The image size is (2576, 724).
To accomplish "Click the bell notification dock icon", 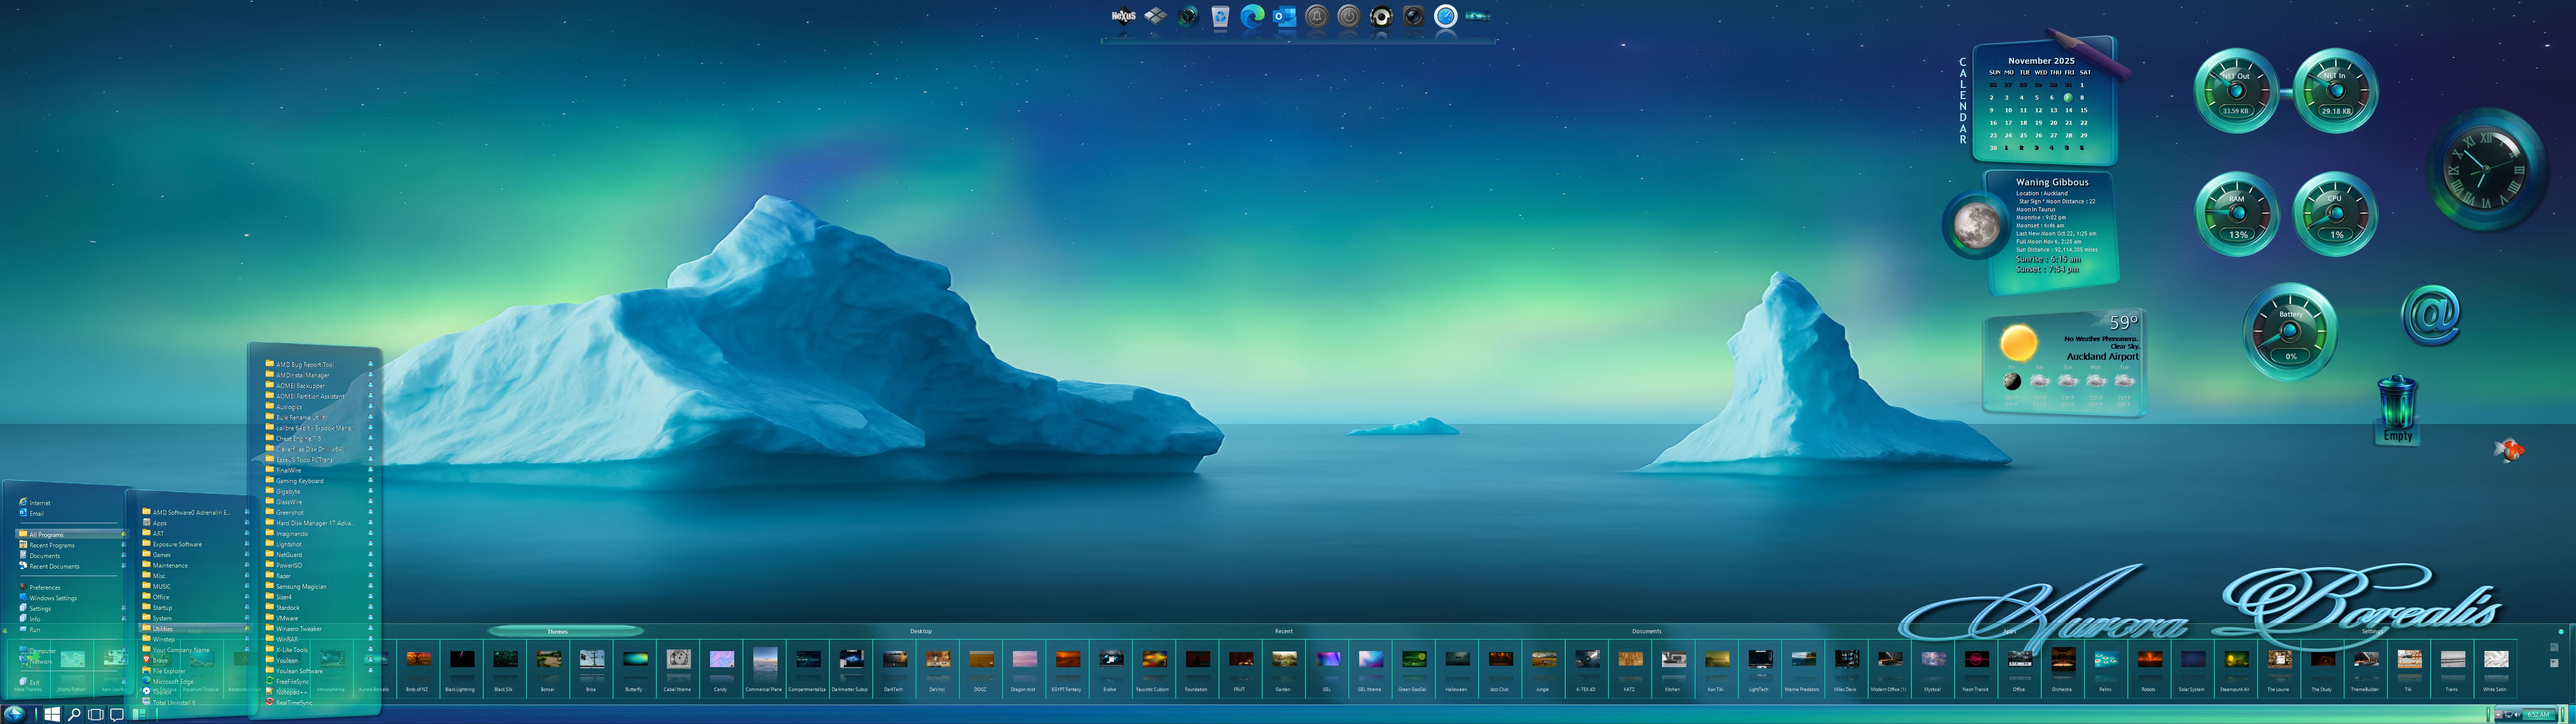I will click(x=1317, y=16).
